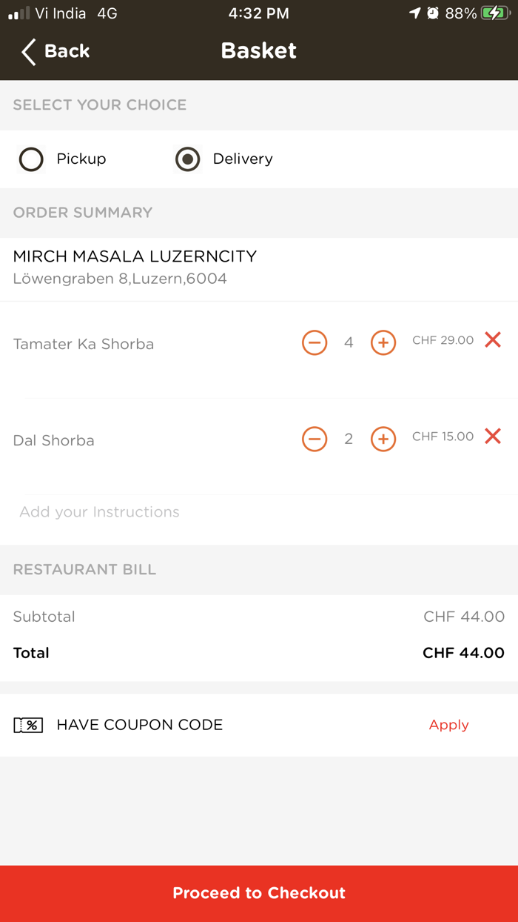The image size is (518, 922).
Task: Apply a coupon code
Action: tap(448, 725)
